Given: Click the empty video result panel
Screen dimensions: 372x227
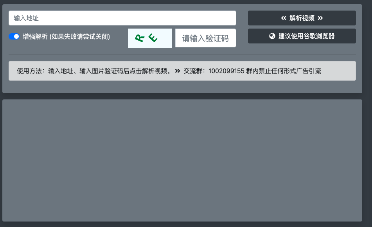Looking at the screenshot, I should pos(182,160).
